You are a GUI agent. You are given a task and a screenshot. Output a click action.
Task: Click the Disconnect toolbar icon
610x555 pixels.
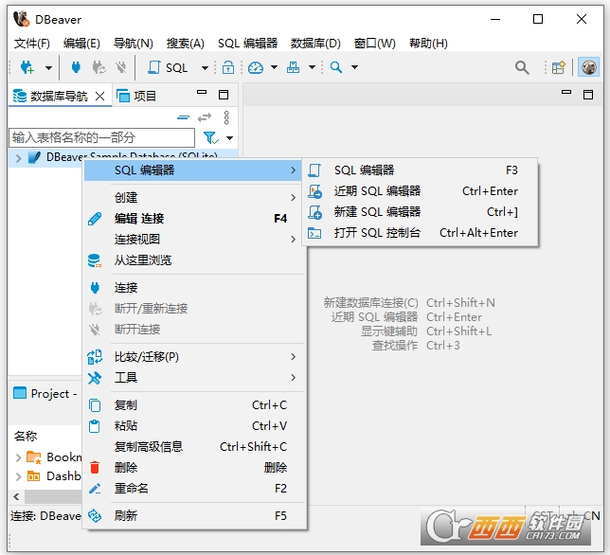(121, 67)
